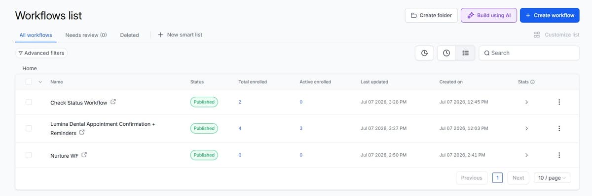Open three-dot menu for Nurture WF
The image size is (592, 196).
point(559,155)
